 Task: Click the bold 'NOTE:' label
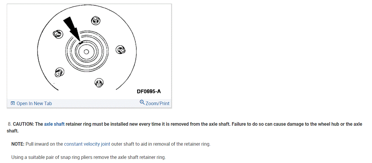point(18,144)
